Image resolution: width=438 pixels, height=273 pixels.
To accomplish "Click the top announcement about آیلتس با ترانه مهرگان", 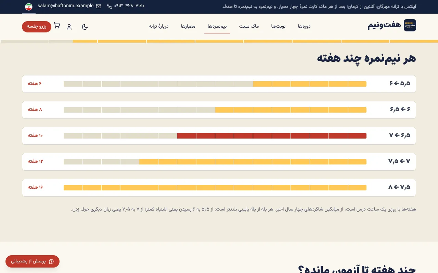I will (319, 6).
